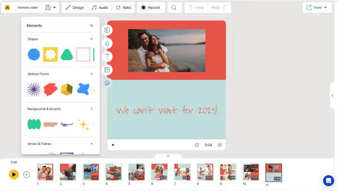Select the "We can't wait for 2025!" text

click(167, 110)
